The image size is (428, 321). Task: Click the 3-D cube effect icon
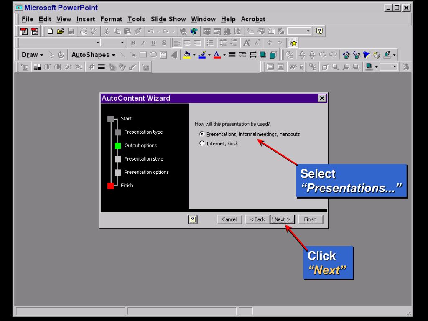click(273, 55)
